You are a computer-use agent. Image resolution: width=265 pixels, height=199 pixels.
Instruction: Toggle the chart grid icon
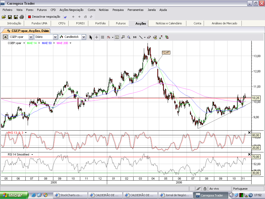(x=102, y=37)
